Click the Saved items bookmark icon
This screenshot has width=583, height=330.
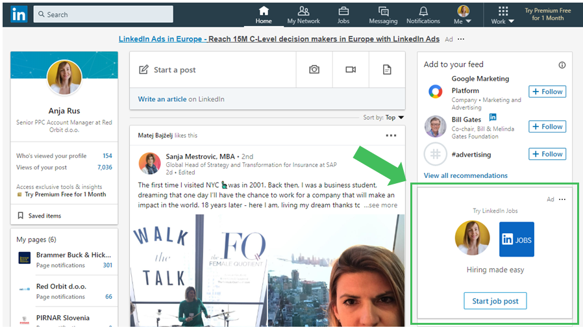coord(20,216)
